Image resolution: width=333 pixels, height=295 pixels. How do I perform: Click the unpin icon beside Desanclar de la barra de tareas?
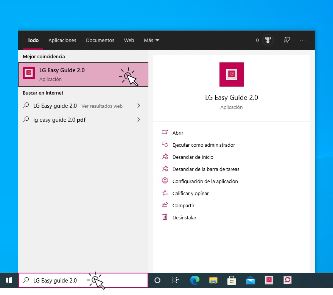point(165,169)
